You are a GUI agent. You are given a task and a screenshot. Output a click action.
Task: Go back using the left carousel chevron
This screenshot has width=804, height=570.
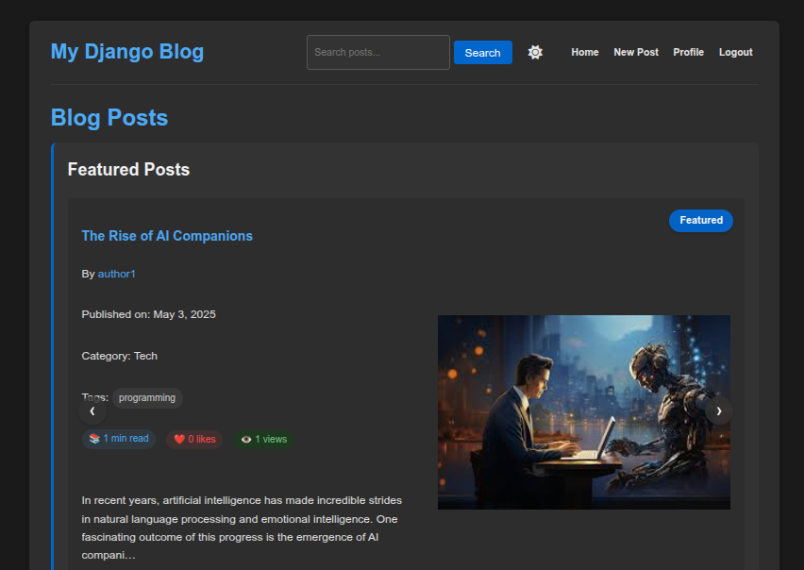click(92, 411)
